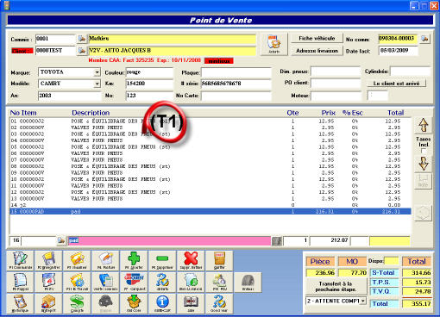440x317 pixels.
Task: Click the Total header in summary panel
Action: pos(417,261)
